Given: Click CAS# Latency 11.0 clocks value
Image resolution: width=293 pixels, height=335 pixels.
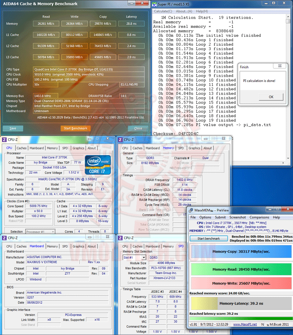Looking at the screenshot, I should [x=184, y=190].
